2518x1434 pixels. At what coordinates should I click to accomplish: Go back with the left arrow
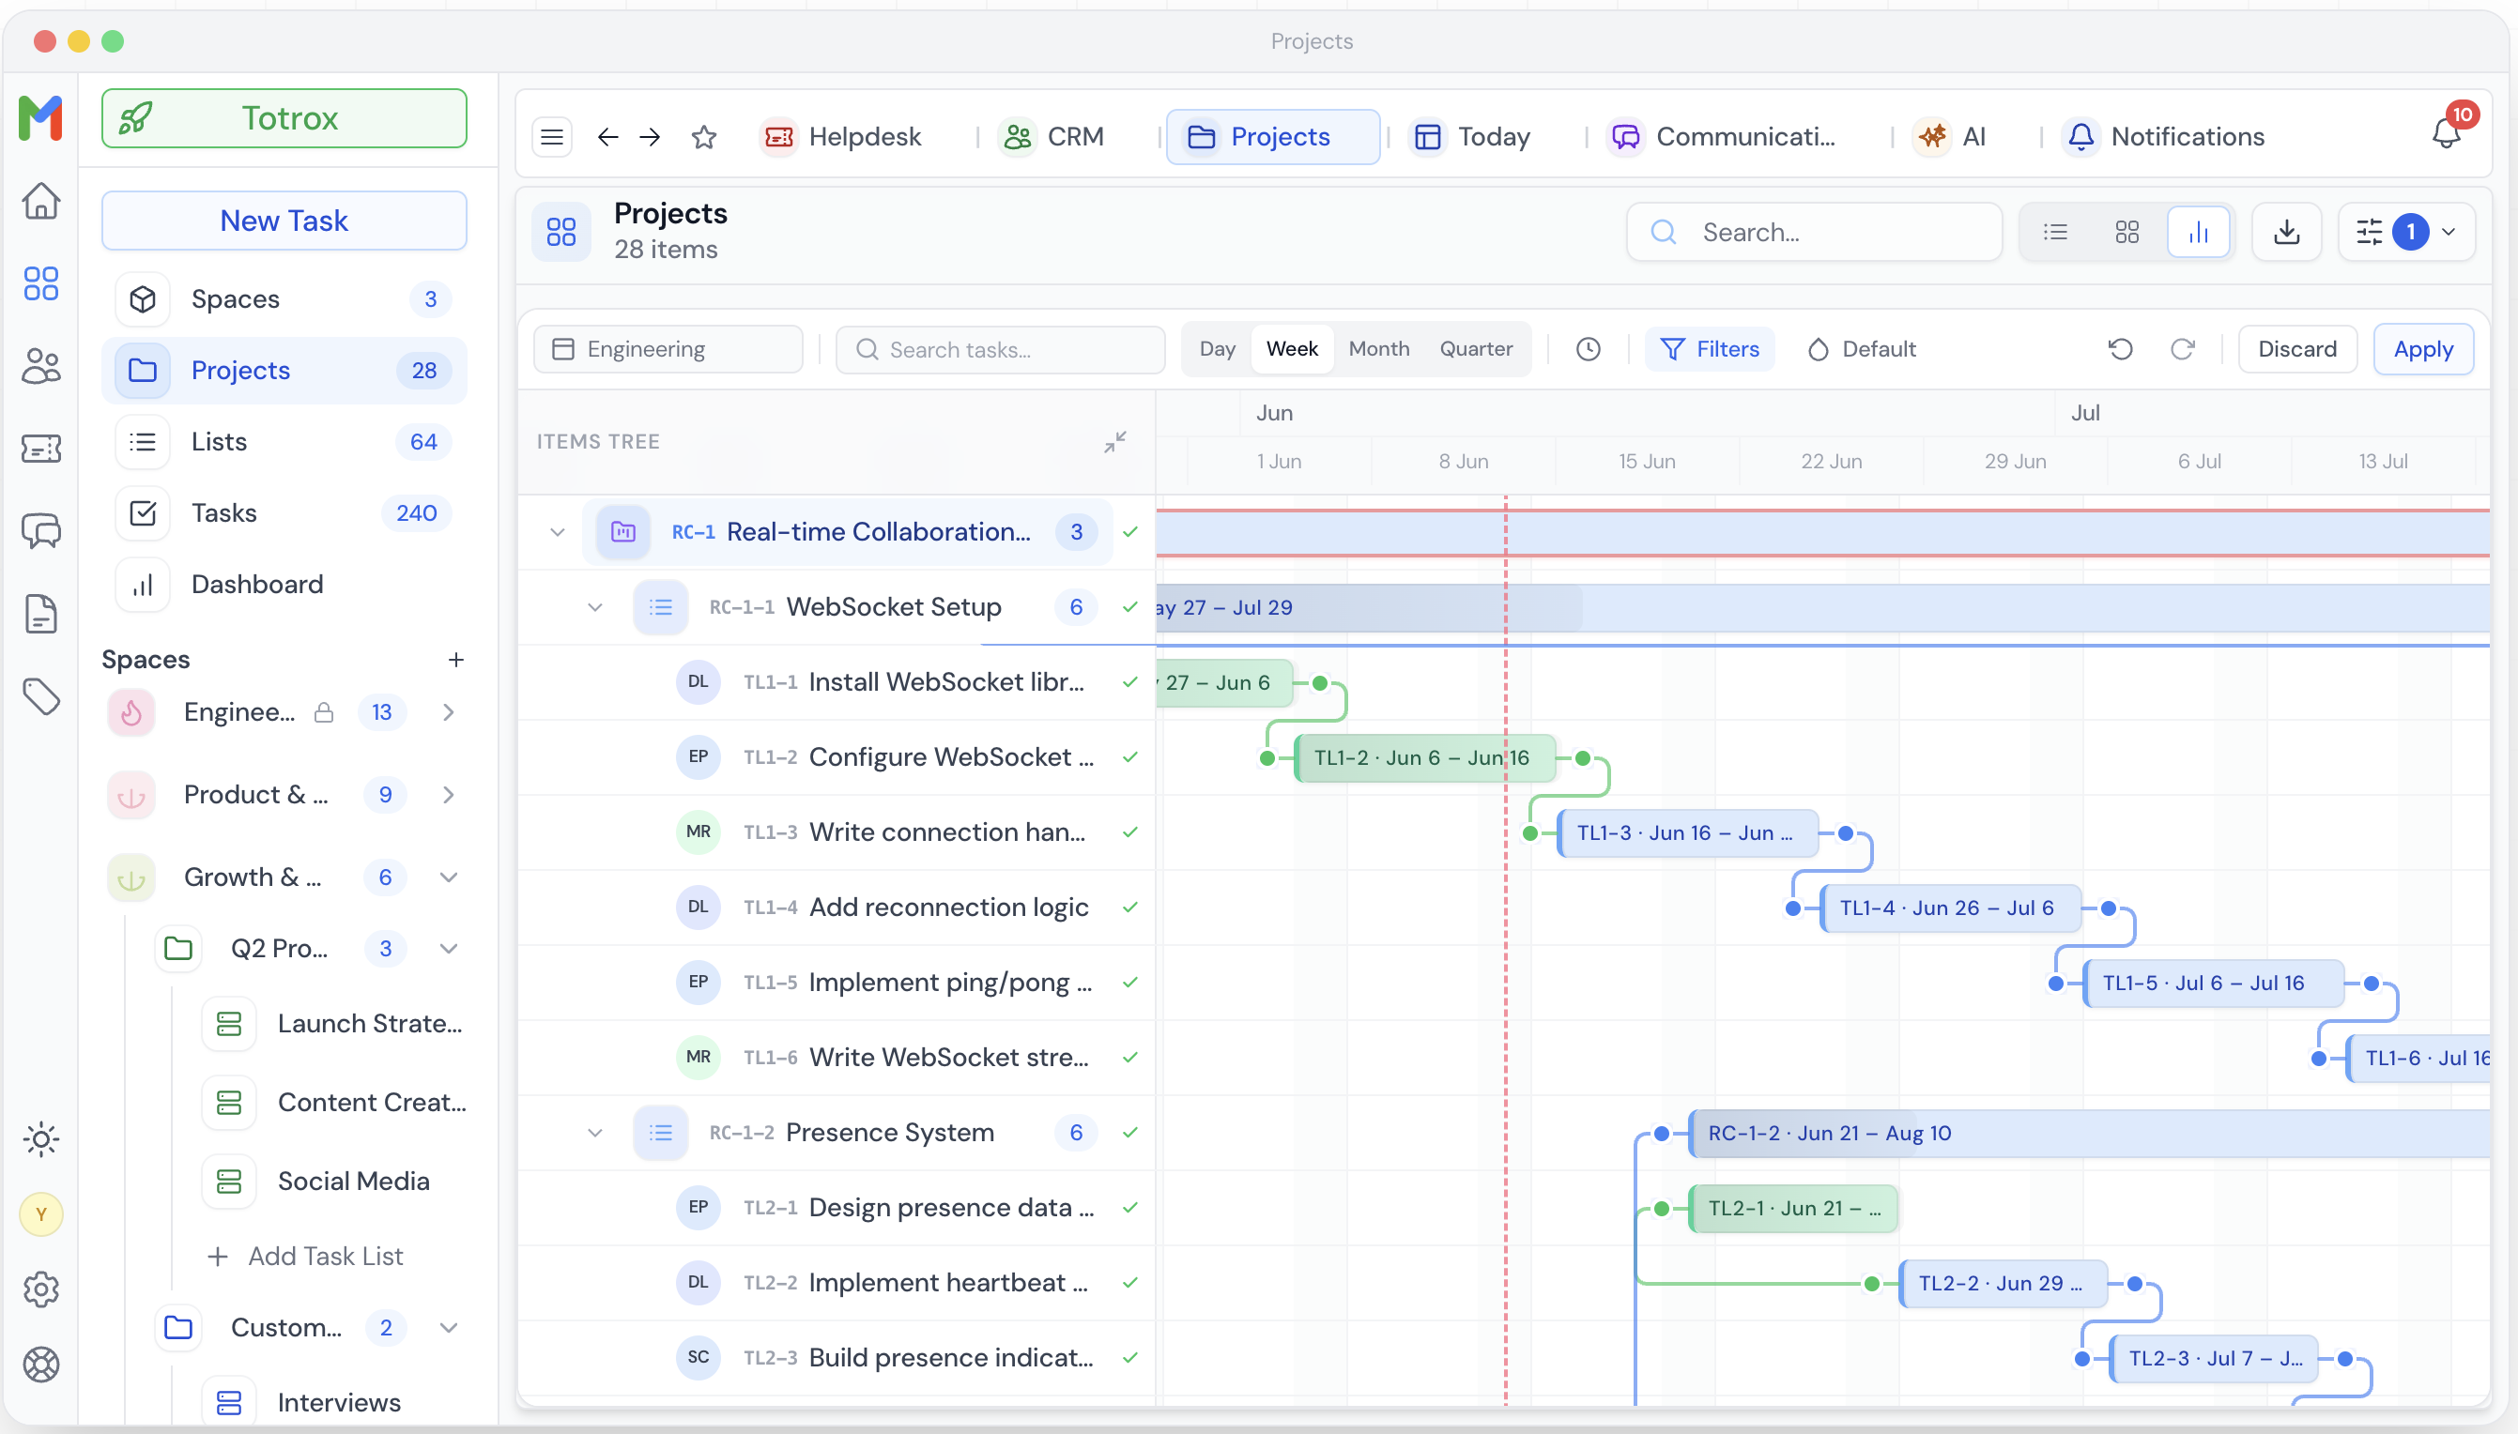pos(607,137)
